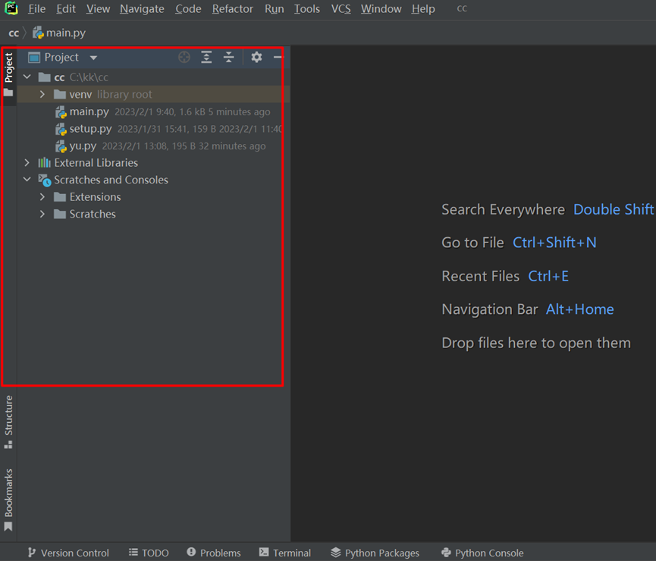Open the File menu
Viewport: 656px width, 561px height.
[x=37, y=9]
